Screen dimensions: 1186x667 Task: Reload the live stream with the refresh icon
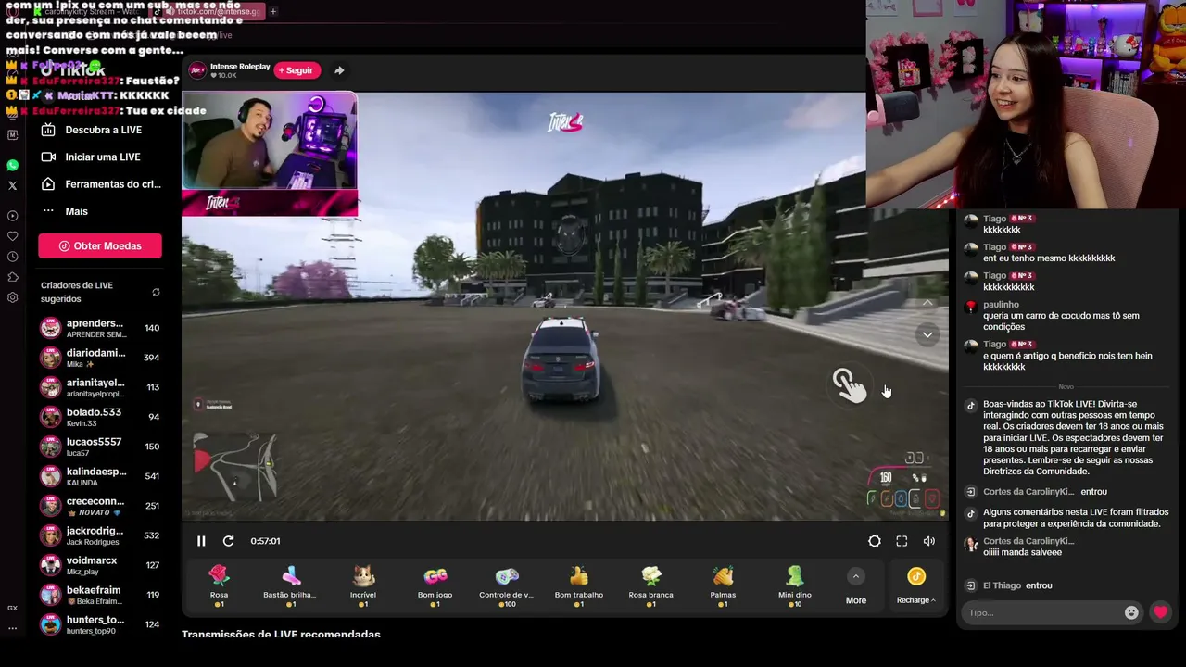pos(228,541)
